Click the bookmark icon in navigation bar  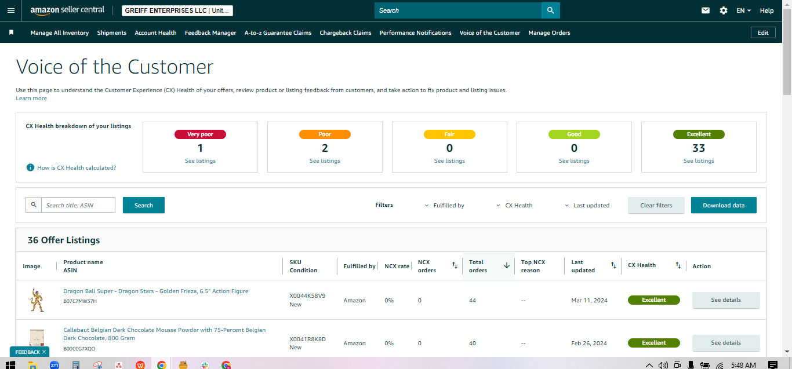(x=11, y=32)
